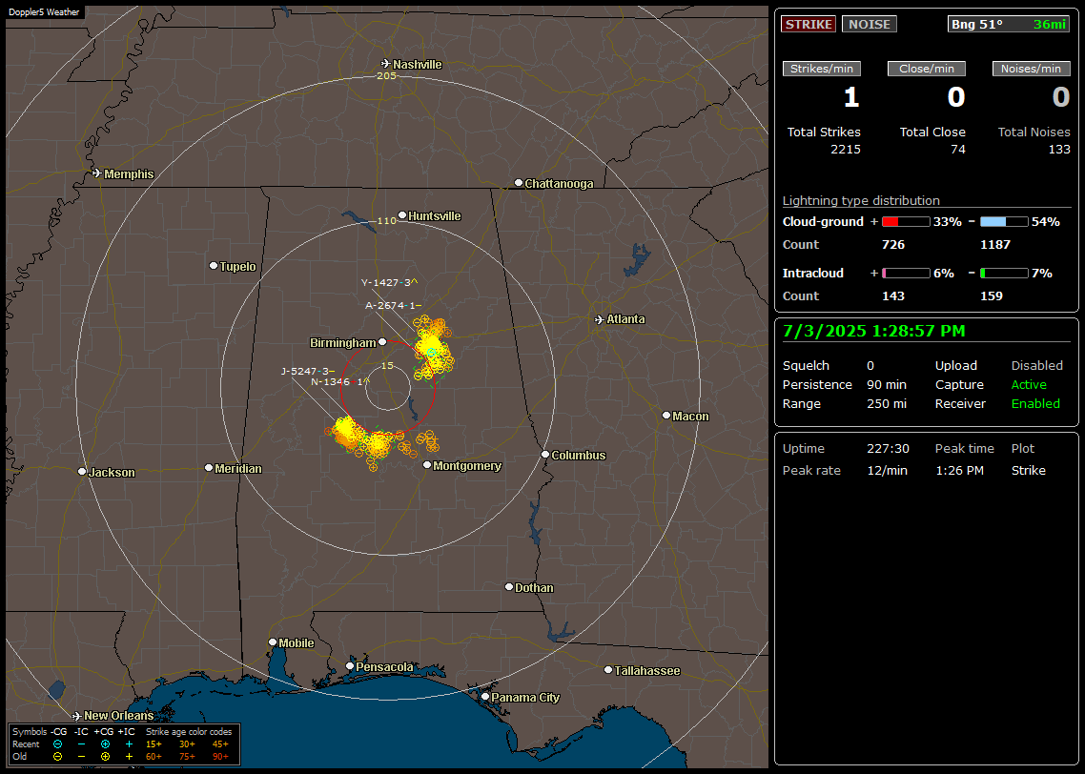Click the negative intracloud green percentage bar
The height and width of the screenshot is (774, 1085).
tap(1004, 274)
